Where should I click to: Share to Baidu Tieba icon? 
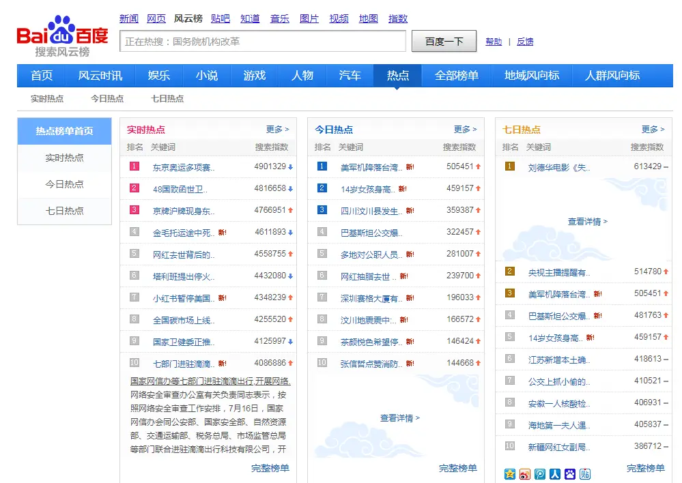[585, 473]
